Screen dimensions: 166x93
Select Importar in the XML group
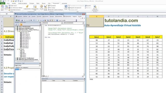[88, 6]
